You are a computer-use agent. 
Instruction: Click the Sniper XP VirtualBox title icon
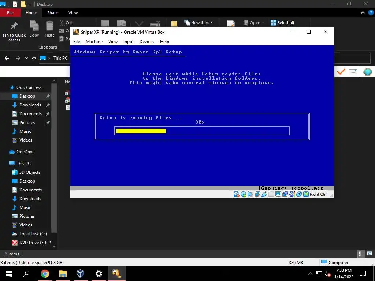coord(76,32)
